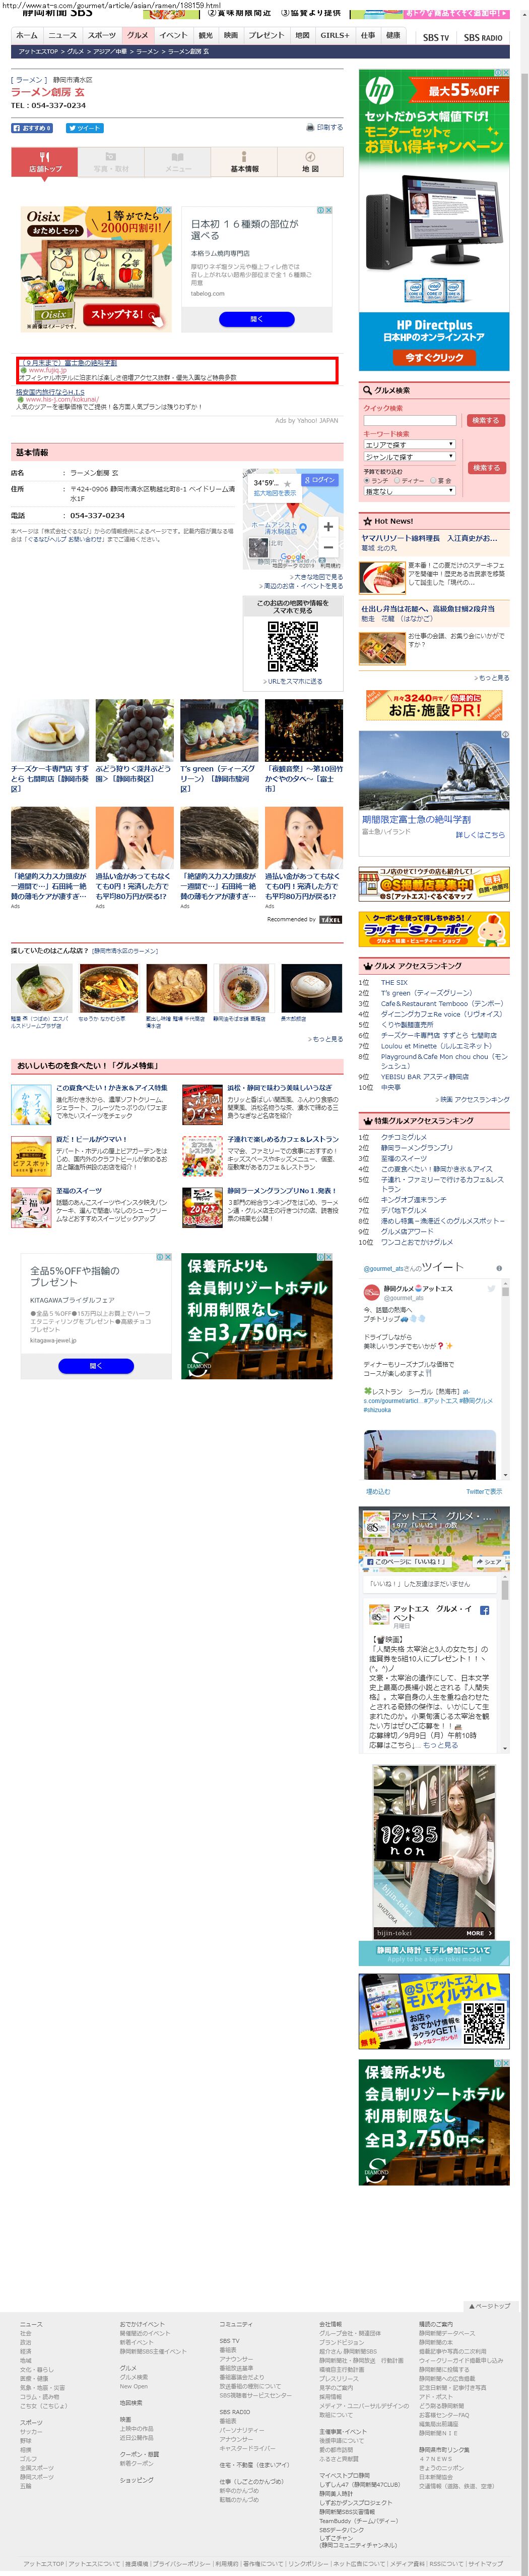Go to SBS TV
This screenshot has width=529, height=2576.
click(x=436, y=37)
